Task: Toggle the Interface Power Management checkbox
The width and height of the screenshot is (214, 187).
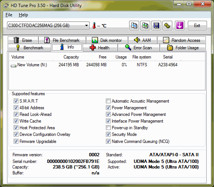Action: pos(108,121)
